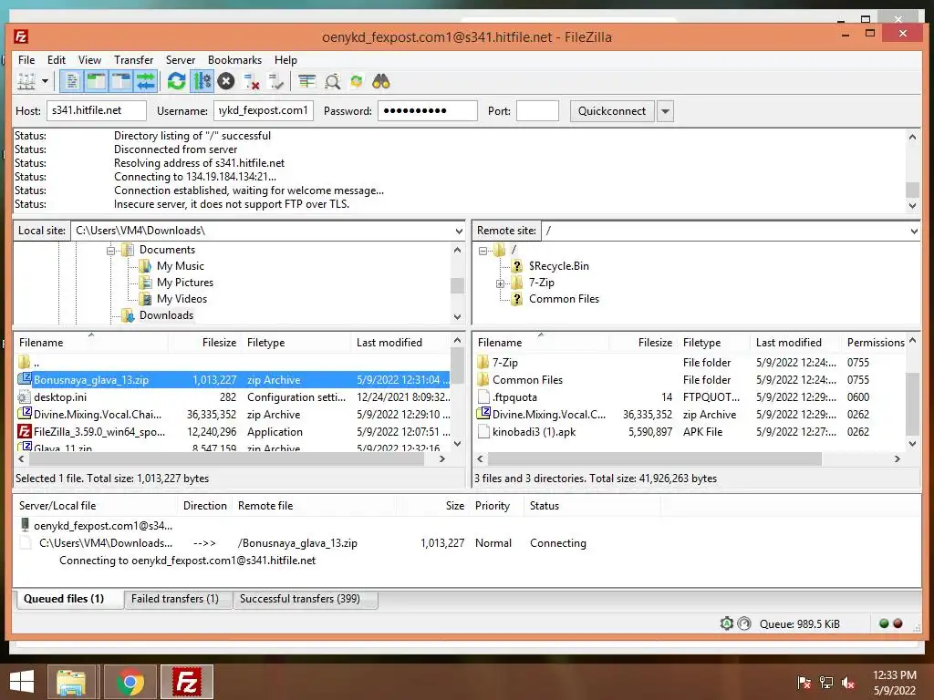The width and height of the screenshot is (934, 700).
Task: Click the Quickconnect button
Action: click(x=612, y=111)
